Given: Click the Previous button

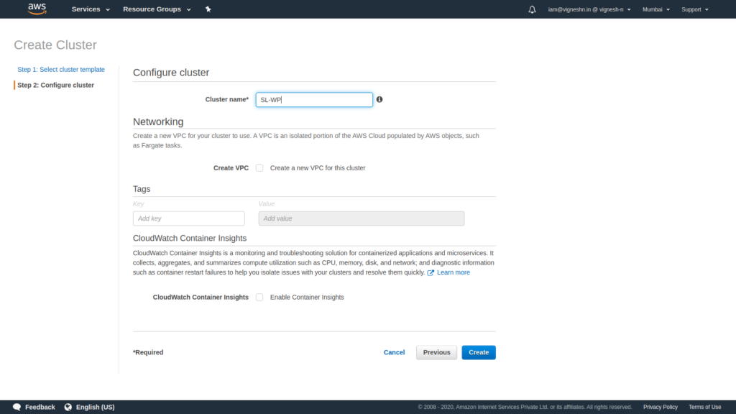Looking at the screenshot, I should tap(436, 352).
